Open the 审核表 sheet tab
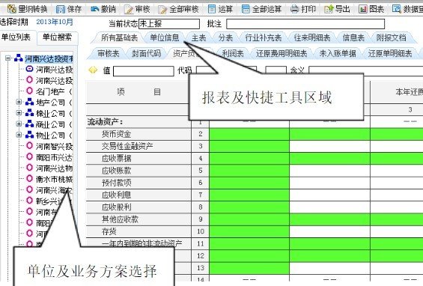The height and width of the screenshot is (286, 423). 109,53
